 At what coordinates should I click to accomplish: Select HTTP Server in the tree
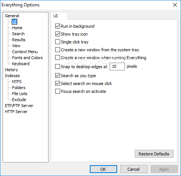click(x=16, y=112)
